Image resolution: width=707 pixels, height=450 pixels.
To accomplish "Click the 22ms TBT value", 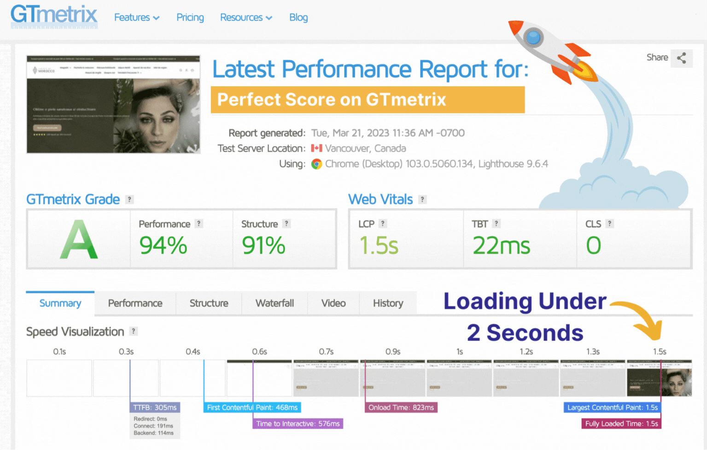I will [x=501, y=245].
